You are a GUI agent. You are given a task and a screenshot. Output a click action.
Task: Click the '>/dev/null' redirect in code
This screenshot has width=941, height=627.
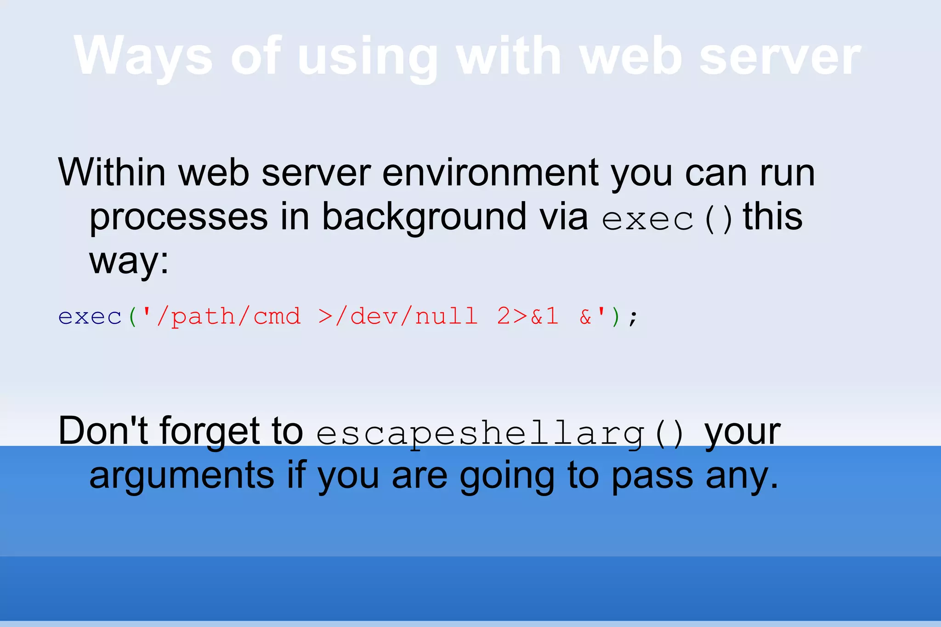click(x=398, y=317)
